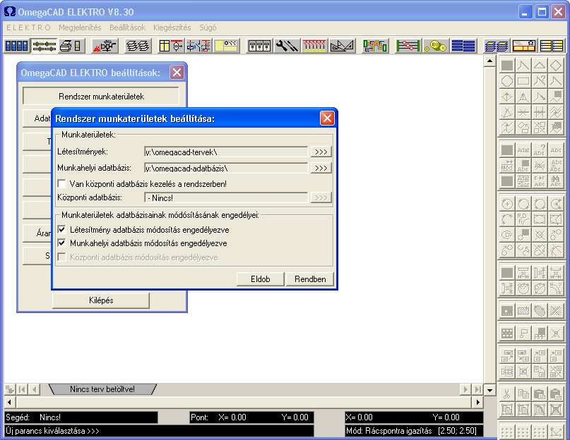Click the yellow two-column list toolbar icon
570x440 pixels.
pos(552,46)
